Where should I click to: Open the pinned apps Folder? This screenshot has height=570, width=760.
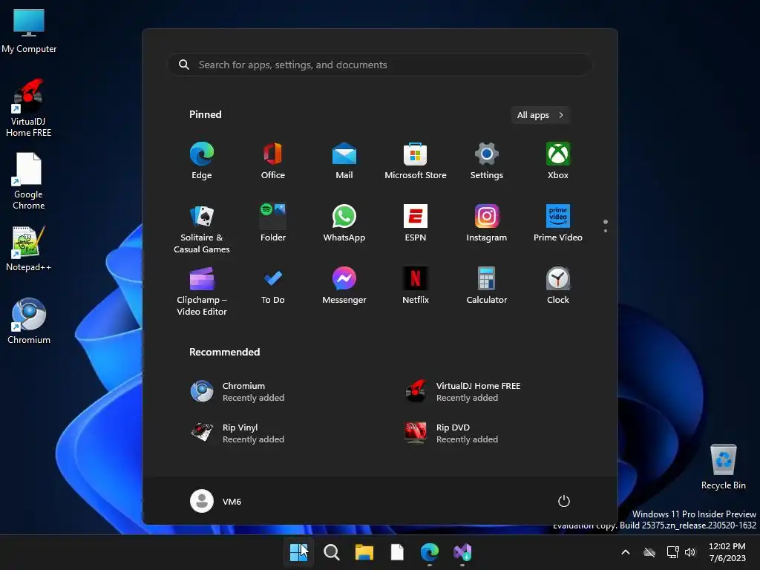273,223
